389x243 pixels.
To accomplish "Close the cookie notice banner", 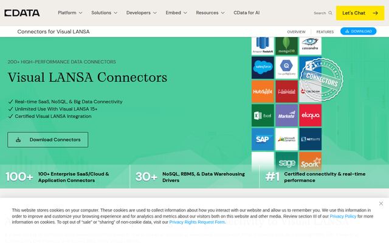I will pos(381,204).
